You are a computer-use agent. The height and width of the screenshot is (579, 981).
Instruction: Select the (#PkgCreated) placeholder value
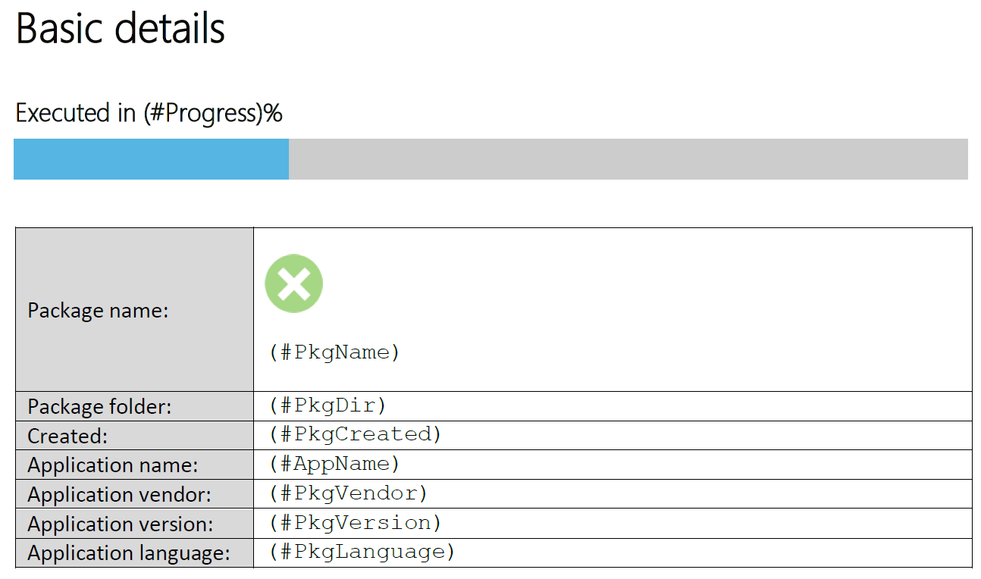coord(355,434)
